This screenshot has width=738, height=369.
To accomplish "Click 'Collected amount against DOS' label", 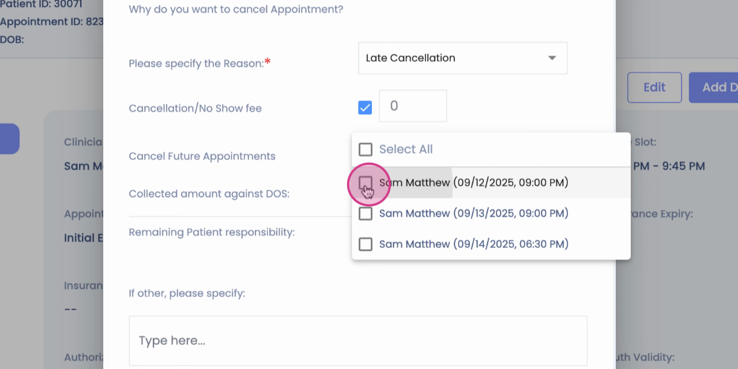I will click(x=209, y=194).
